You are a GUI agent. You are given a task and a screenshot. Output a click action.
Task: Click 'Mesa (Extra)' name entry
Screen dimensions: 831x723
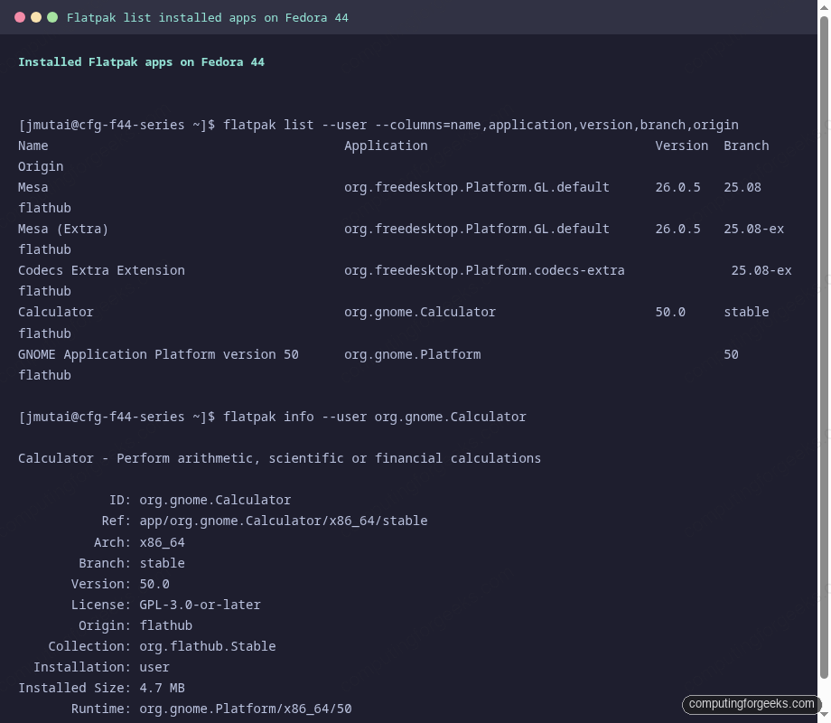(x=63, y=230)
